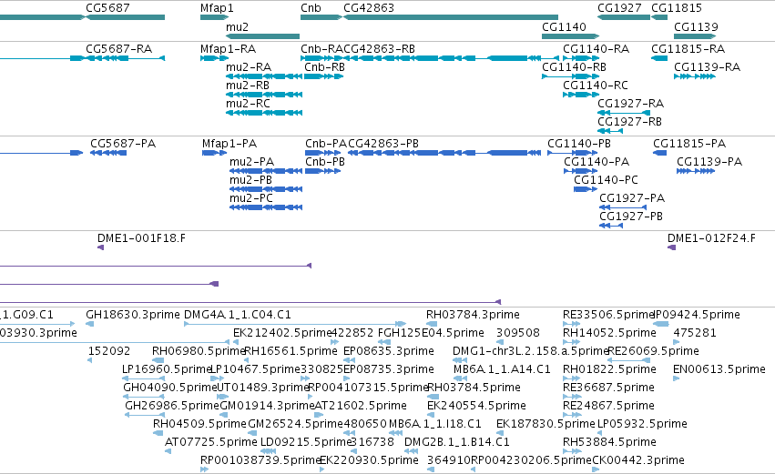Select the LP16960.5prime EST label
775x474 pixels.
coord(167,369)
